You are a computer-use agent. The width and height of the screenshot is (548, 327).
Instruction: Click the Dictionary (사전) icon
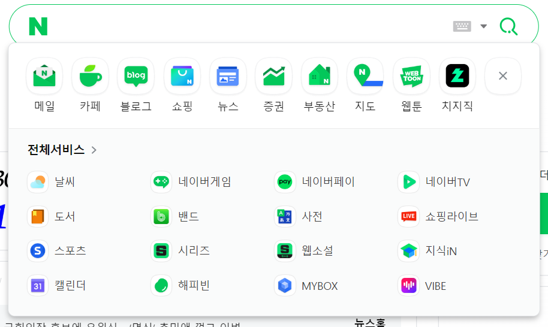[285, 216]
